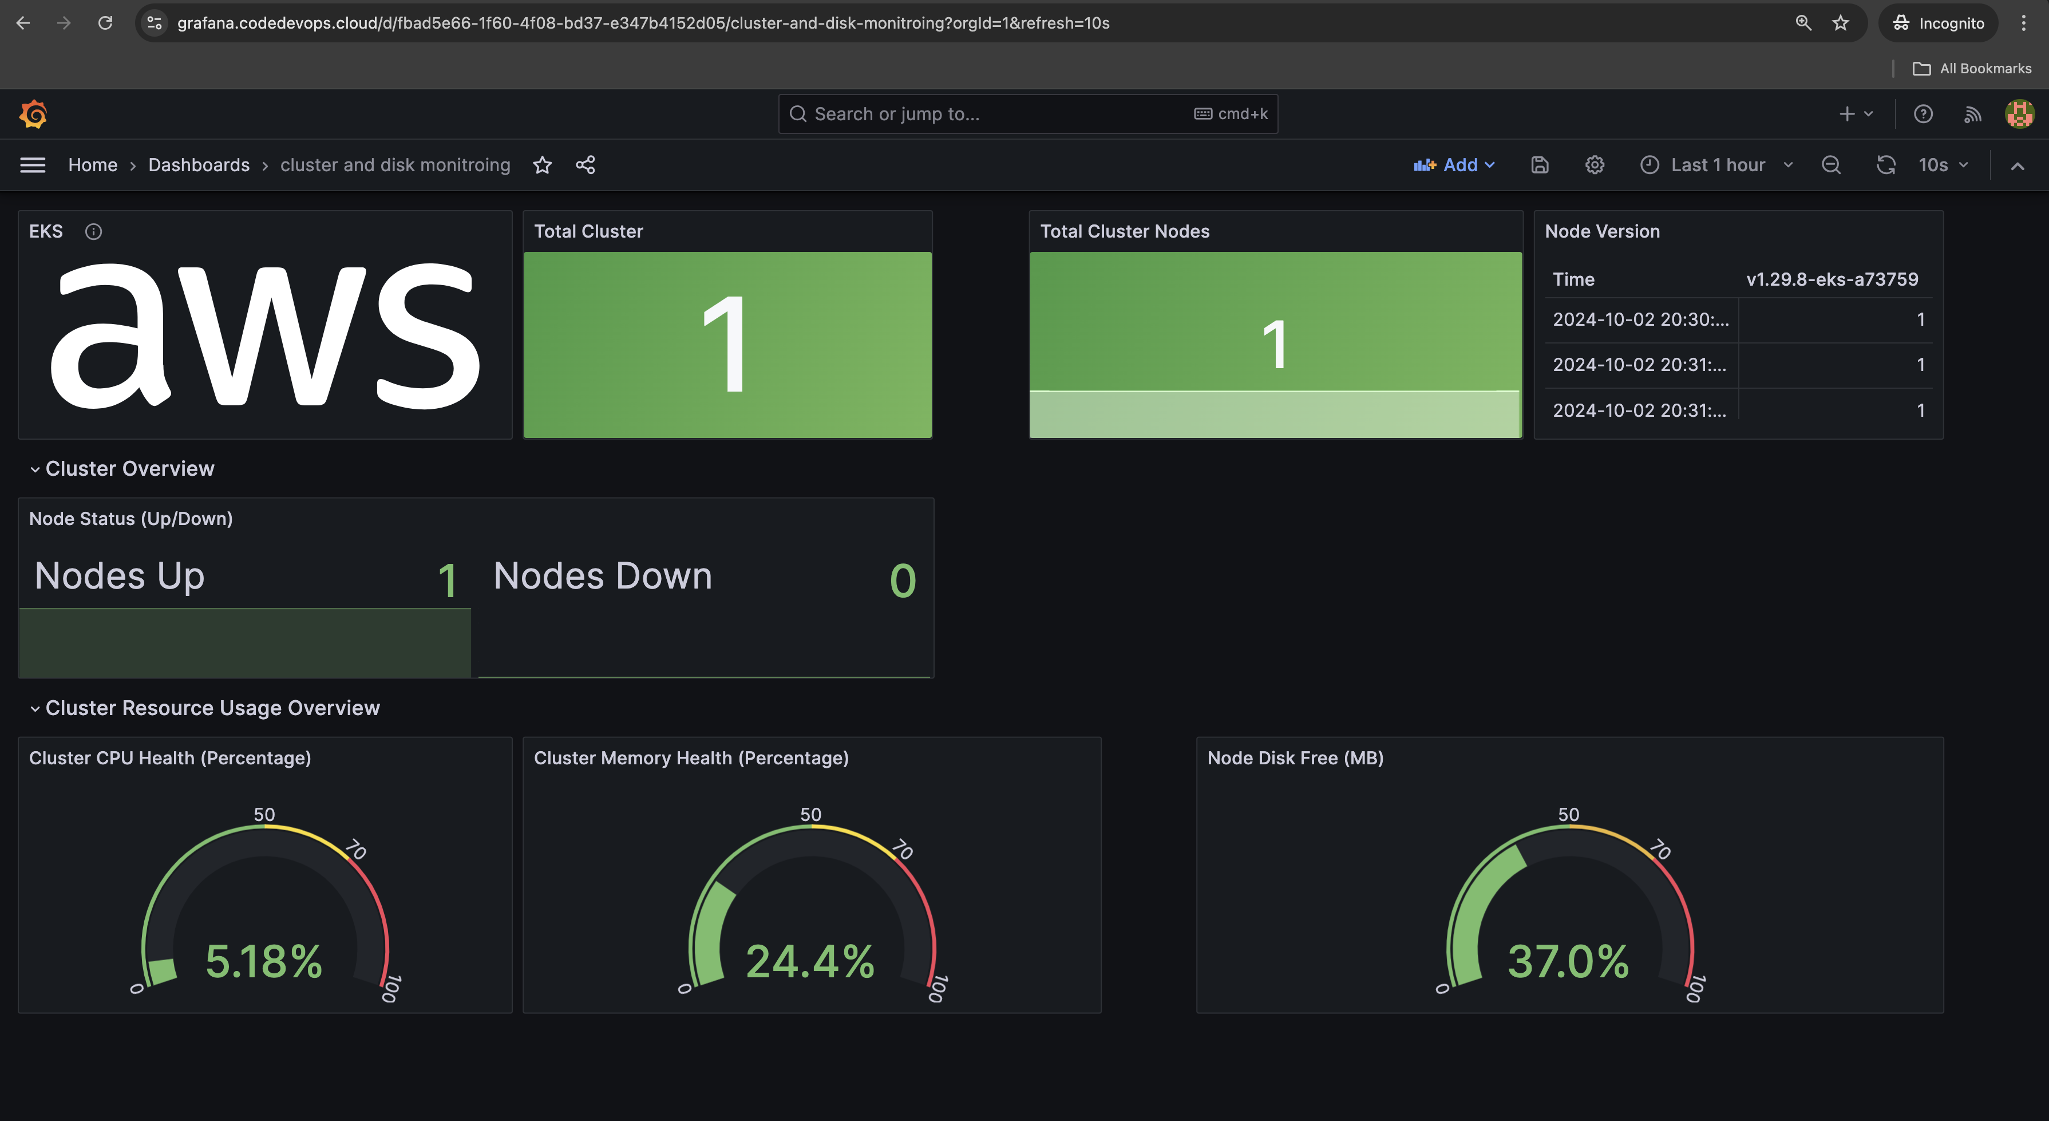Open the user profile avatar
Image resolution: width=2049 pixels, height=1121 pixels.
point(2020,114)
